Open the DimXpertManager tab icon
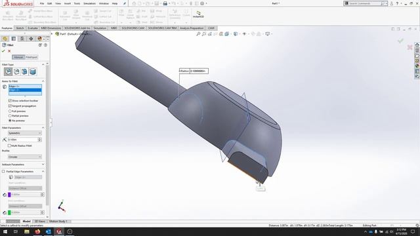Screen dimensions: 420x236 point(31,39)
